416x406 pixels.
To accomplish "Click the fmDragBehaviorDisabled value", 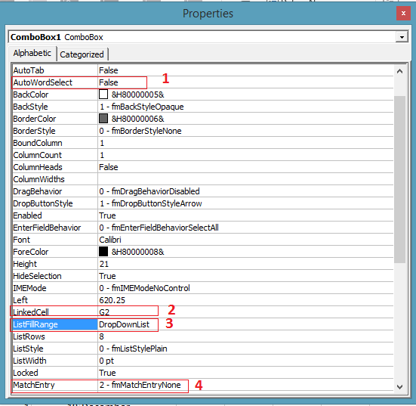I will pos(149,191).
